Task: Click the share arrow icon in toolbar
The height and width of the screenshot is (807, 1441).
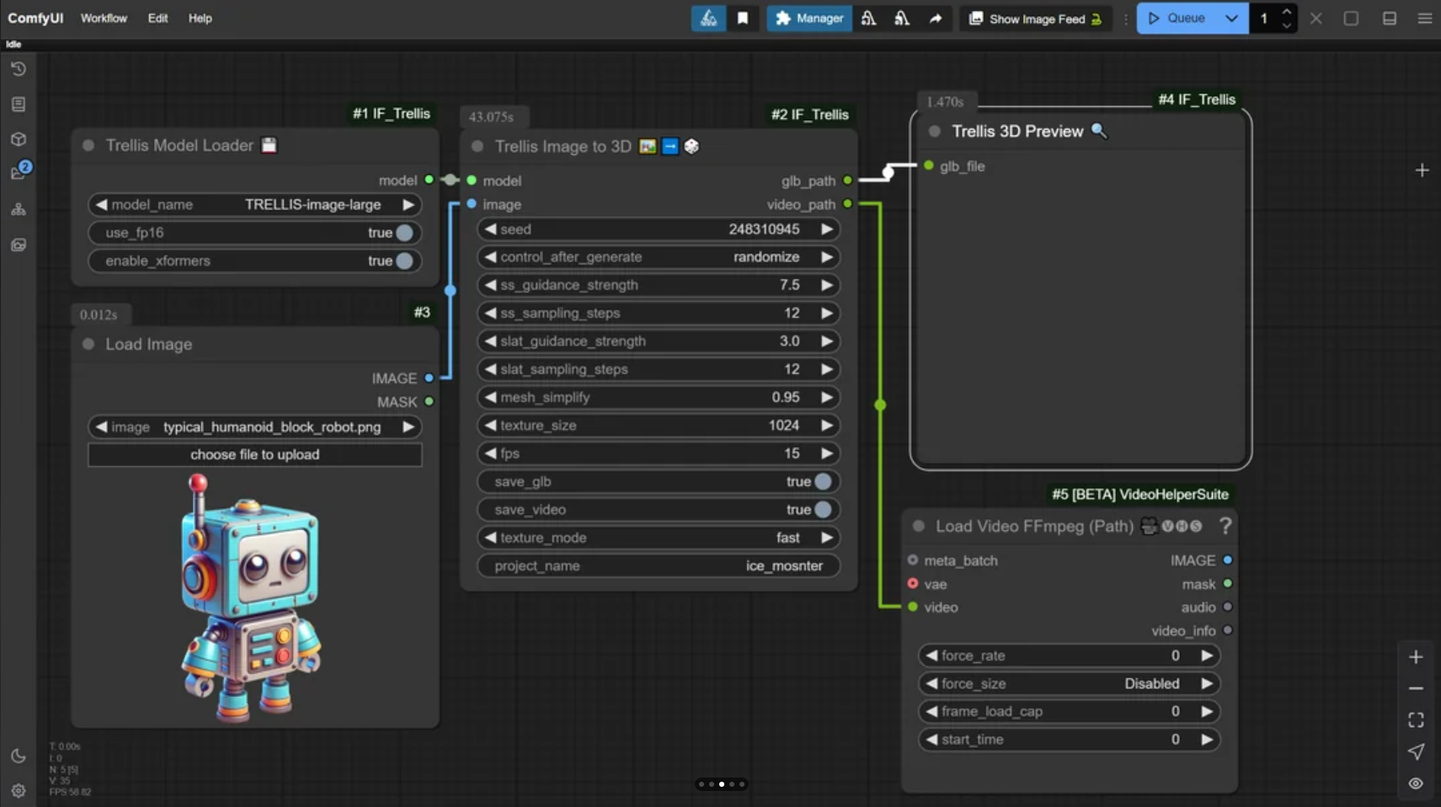Action: tap(935, 19)
